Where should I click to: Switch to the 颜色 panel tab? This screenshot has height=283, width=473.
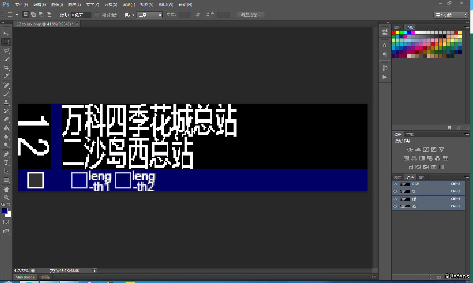(398, 27)
